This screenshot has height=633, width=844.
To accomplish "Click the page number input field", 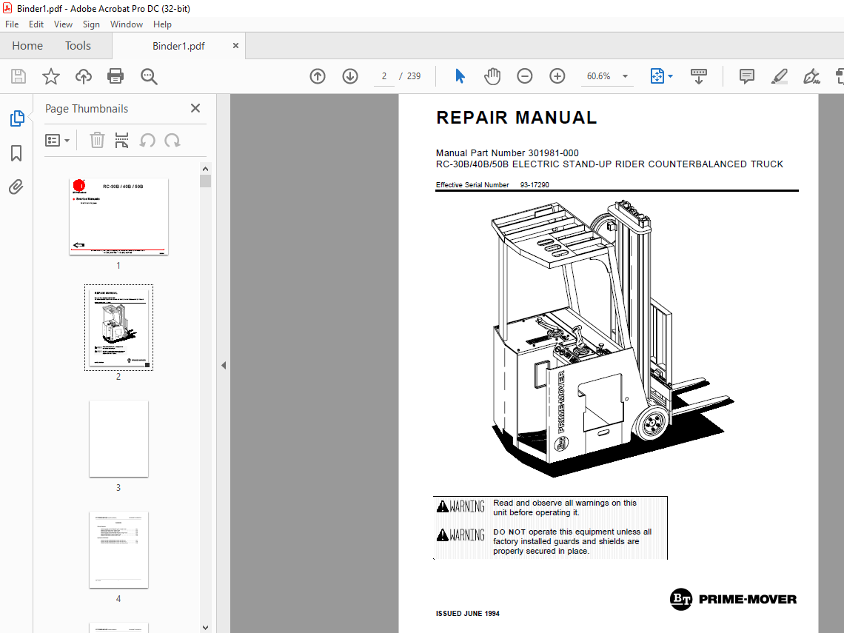I will 384,76.
